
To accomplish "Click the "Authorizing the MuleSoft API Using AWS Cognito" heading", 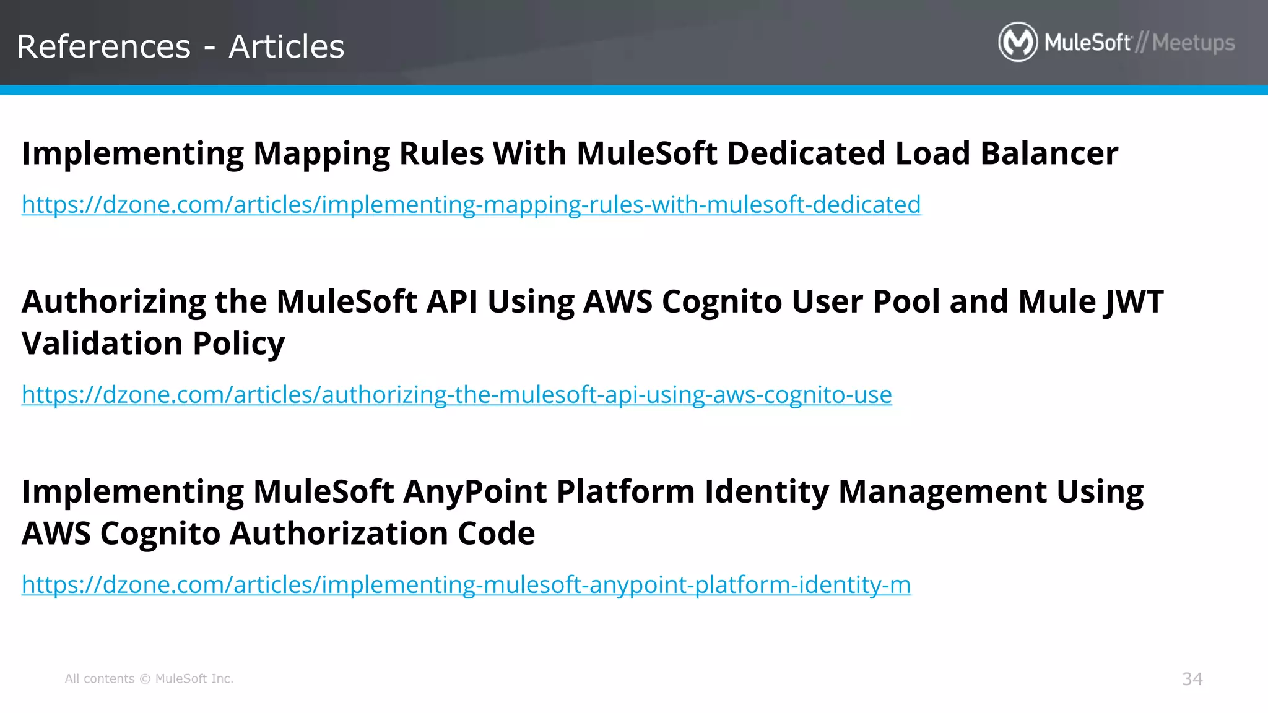I will (x=593, y=322).
